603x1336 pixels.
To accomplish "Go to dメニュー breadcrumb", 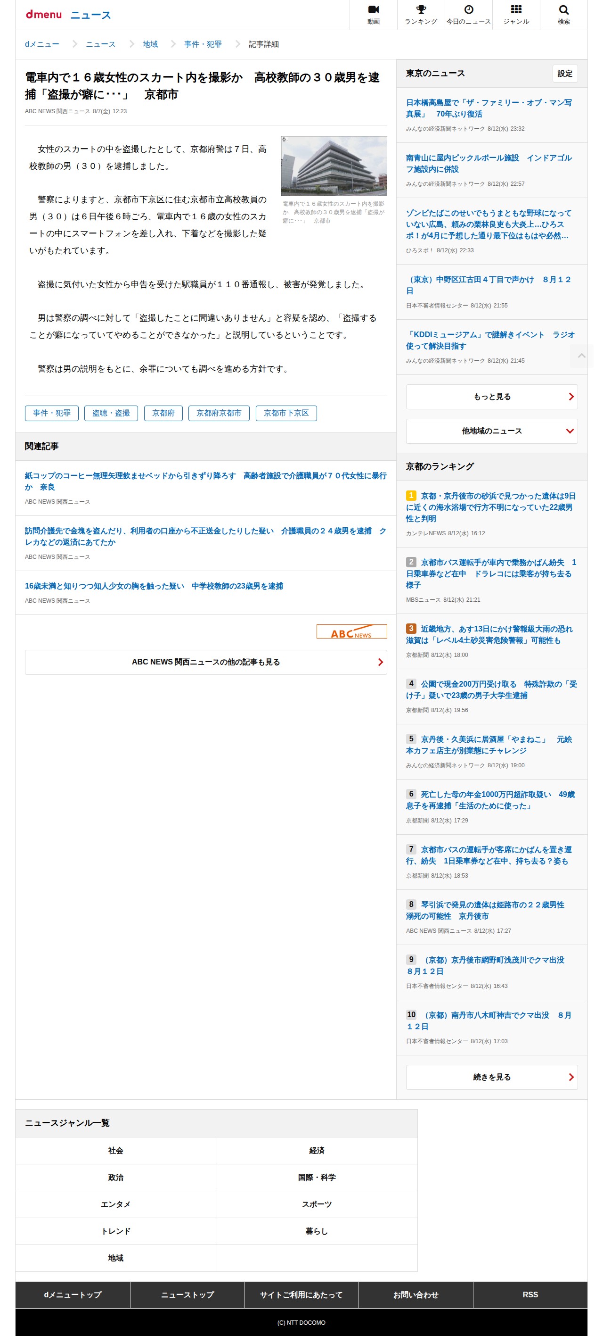I will pos(42,44).
